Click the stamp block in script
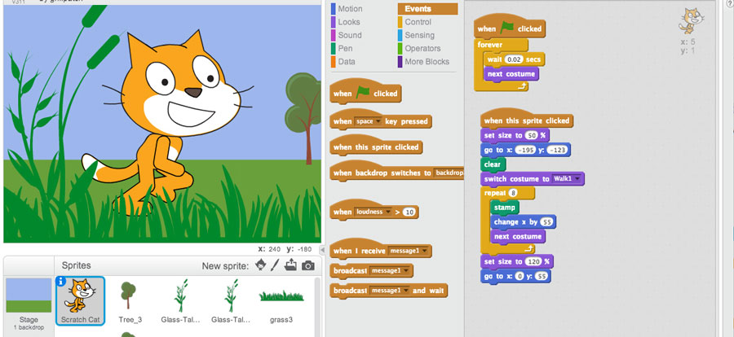Screen dimensions: 734x337 [x=504, y=207]
